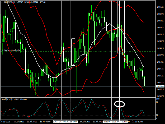The image size is (165, 124).
Task: Select the sell order label #156434143
Action: tap(11, 50)
